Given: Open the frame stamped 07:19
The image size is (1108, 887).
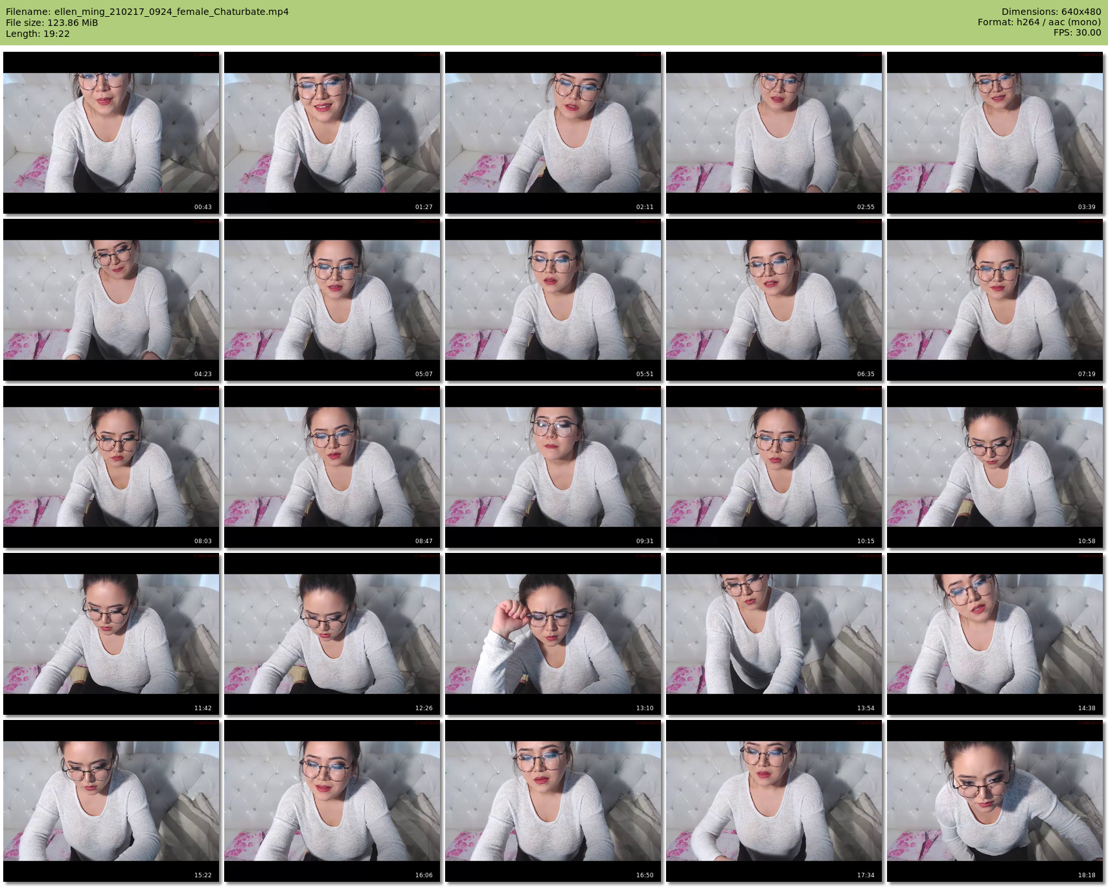Looking at the screenshot, I should tap(995, 300).
